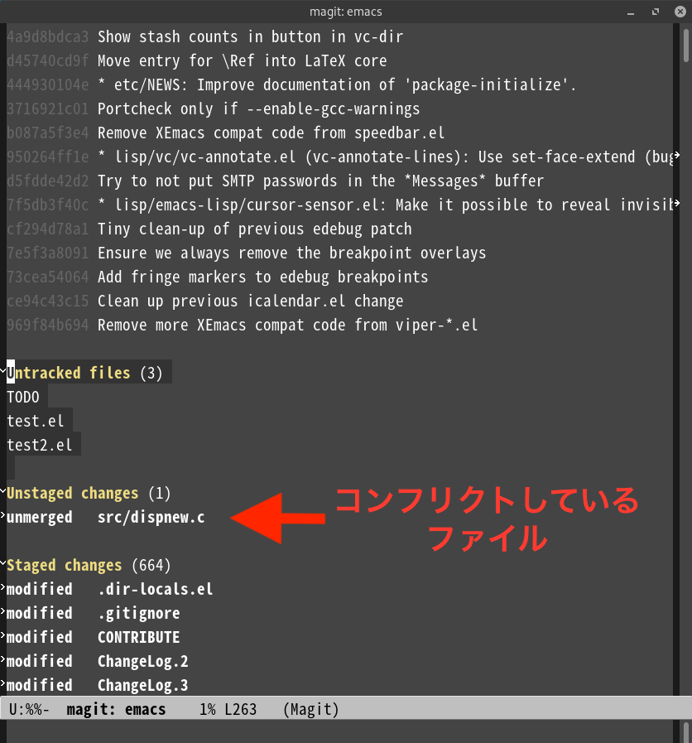Click .dir-locals.el file name
692x743 pixels.
156,590
